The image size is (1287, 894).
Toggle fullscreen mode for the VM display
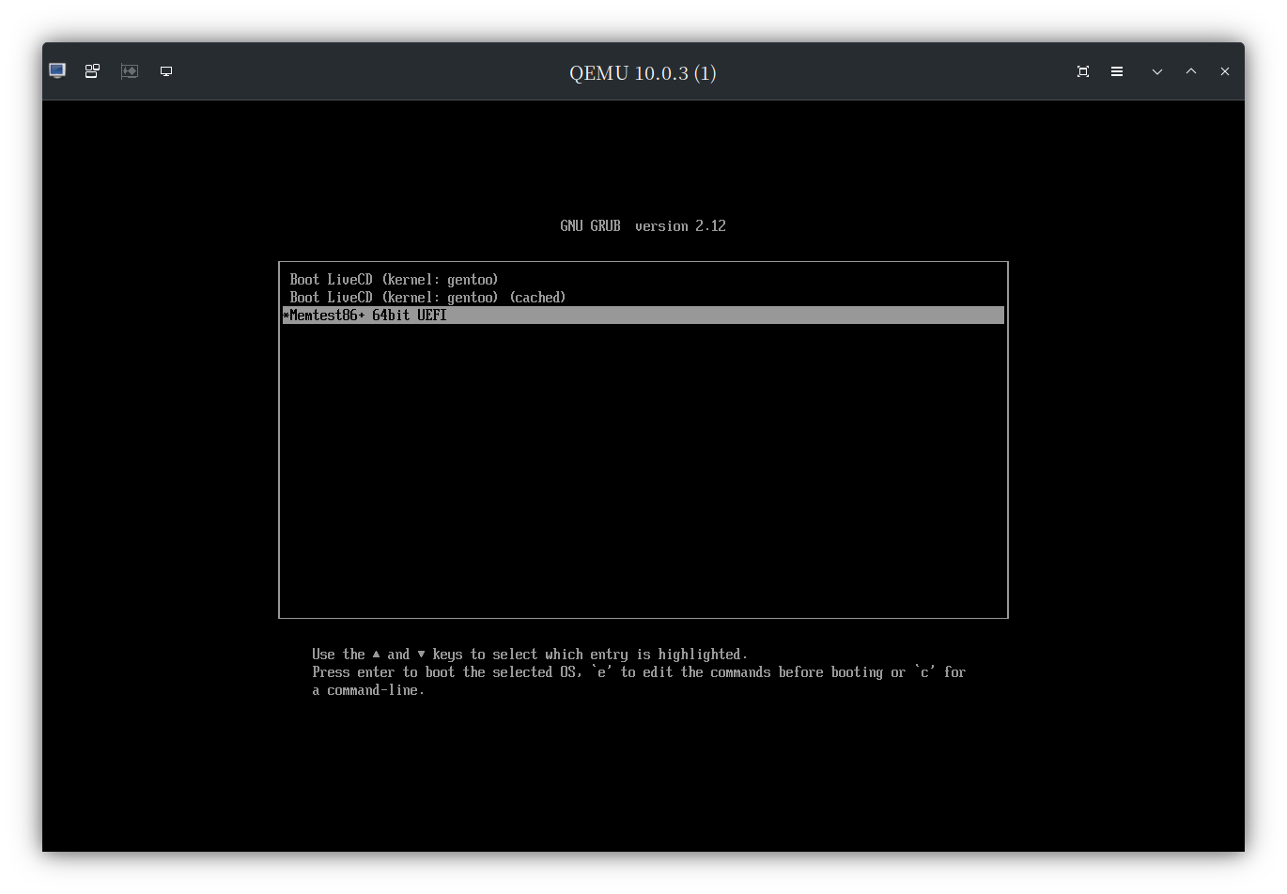1082,70
